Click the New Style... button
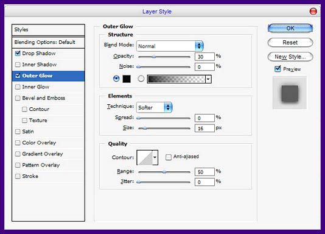This screenshot has height=234, width=325. click(x=290, y=57)
